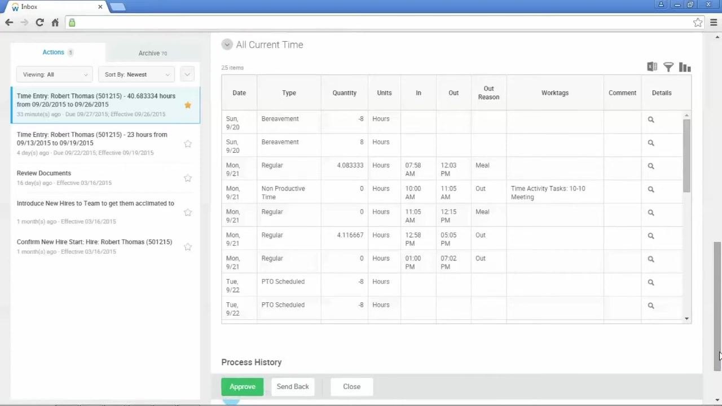Open Time Entry 23 hours inbox item

(x=105, y=144)
